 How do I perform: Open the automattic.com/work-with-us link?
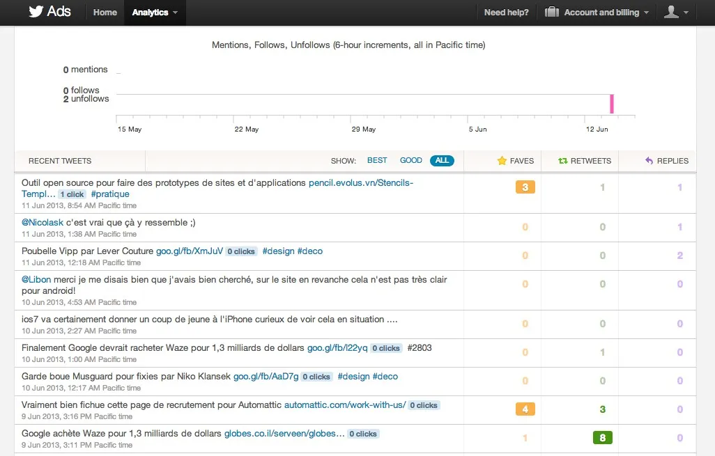tap(345, 405)
